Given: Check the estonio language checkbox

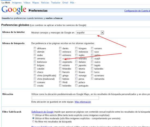Looking at the screenshot, I should [x=60, y=65].
